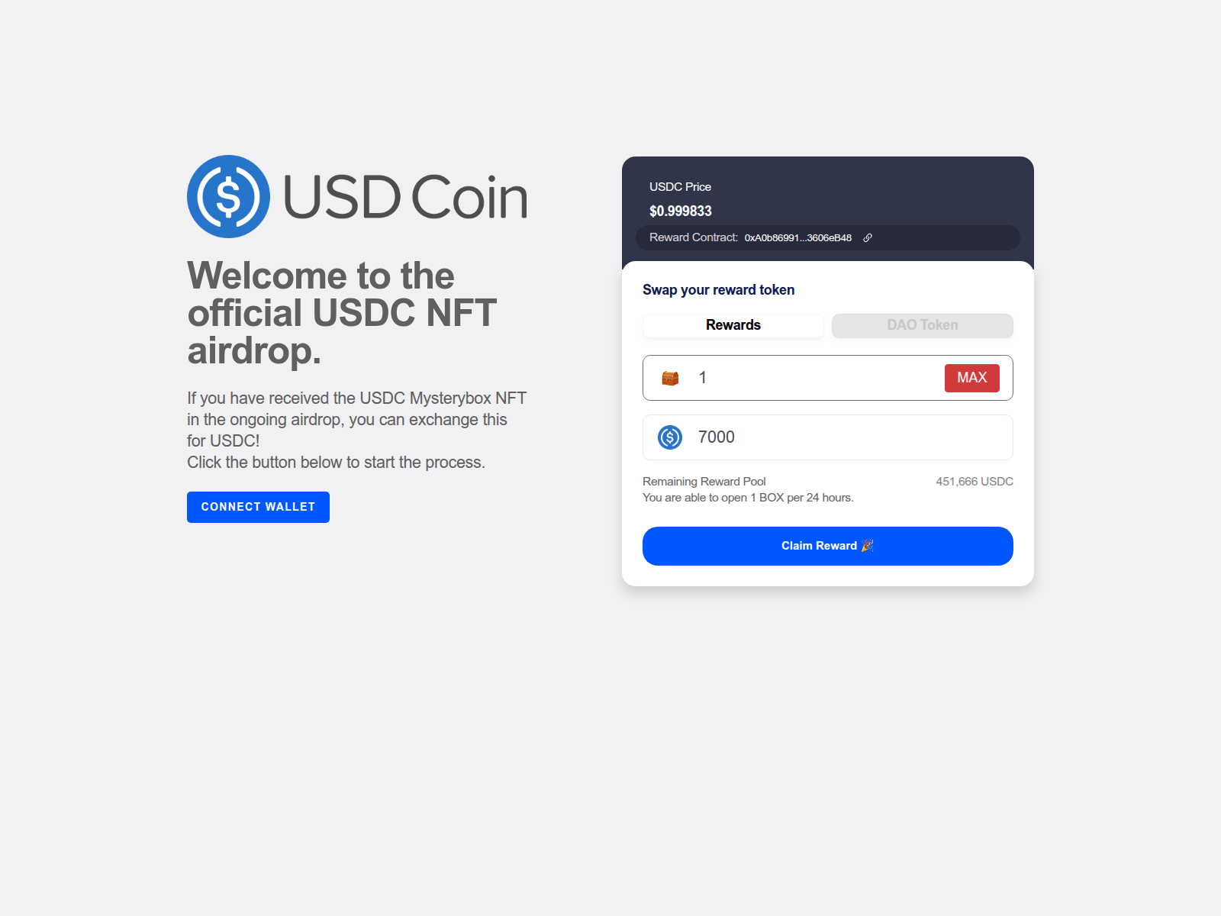Click the Reward Contract label
Screen dimensions: 1221x916
click(694, 237)
